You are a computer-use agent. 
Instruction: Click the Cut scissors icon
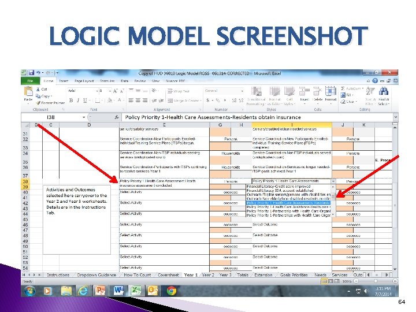[38, 90]
